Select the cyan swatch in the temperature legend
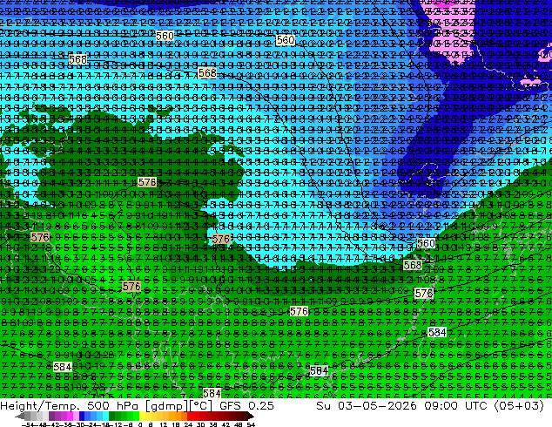This screenshot has height=427, width=552. pos(105,417)
